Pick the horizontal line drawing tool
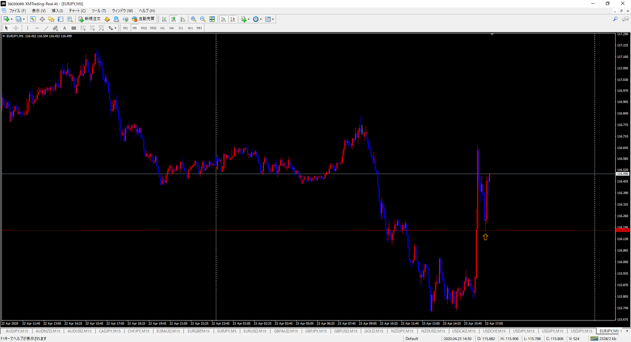This screenshot has width=631, height=342. coord(37,28)
